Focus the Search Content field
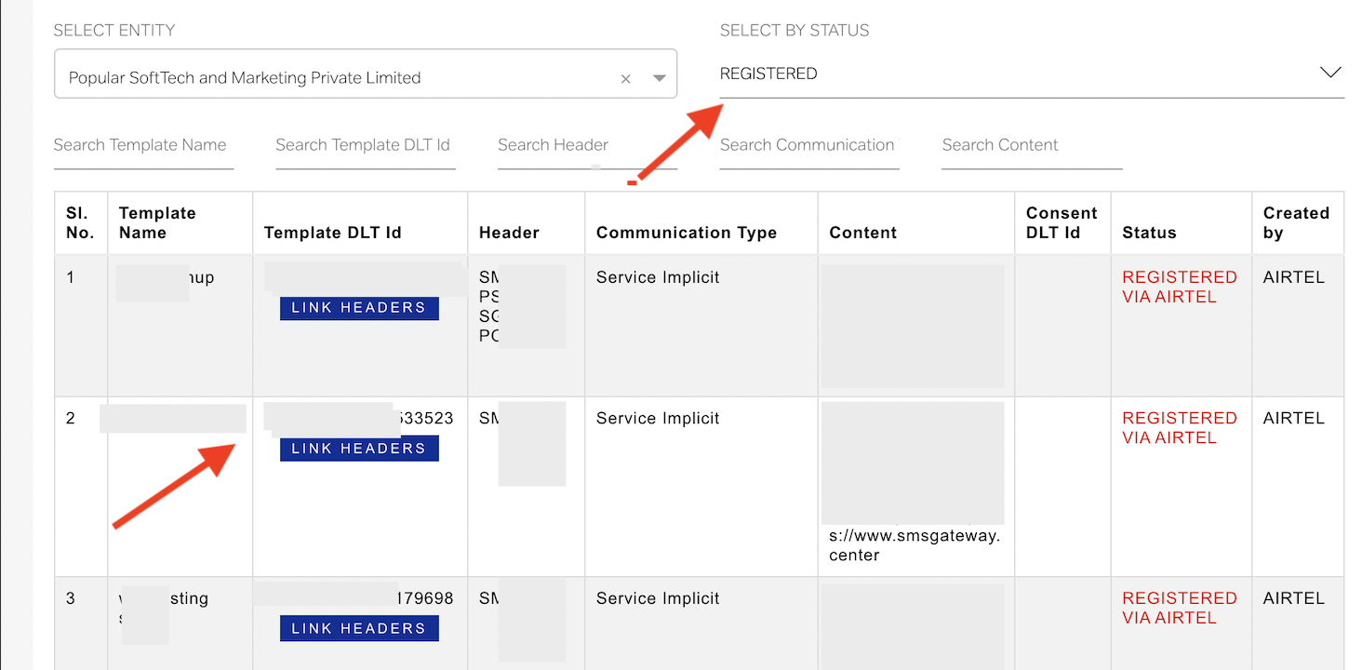The height and width of the screenshot is (670, 1362). (x=1000, y=145)
